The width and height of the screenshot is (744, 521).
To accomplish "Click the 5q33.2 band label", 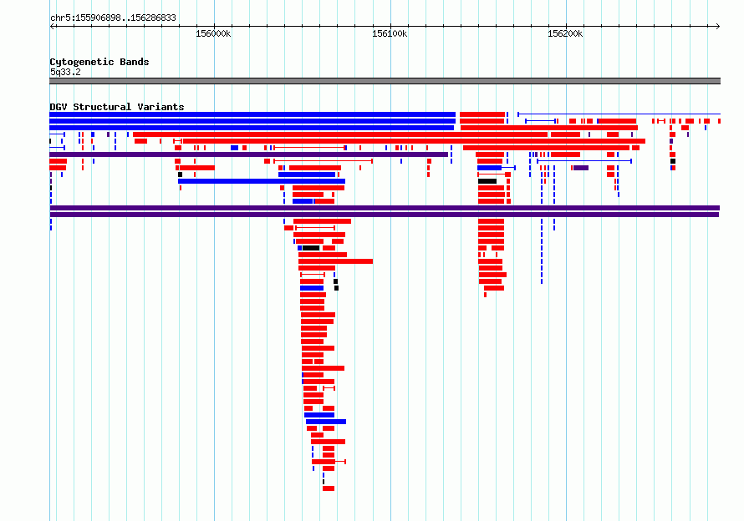I will 65,72.
